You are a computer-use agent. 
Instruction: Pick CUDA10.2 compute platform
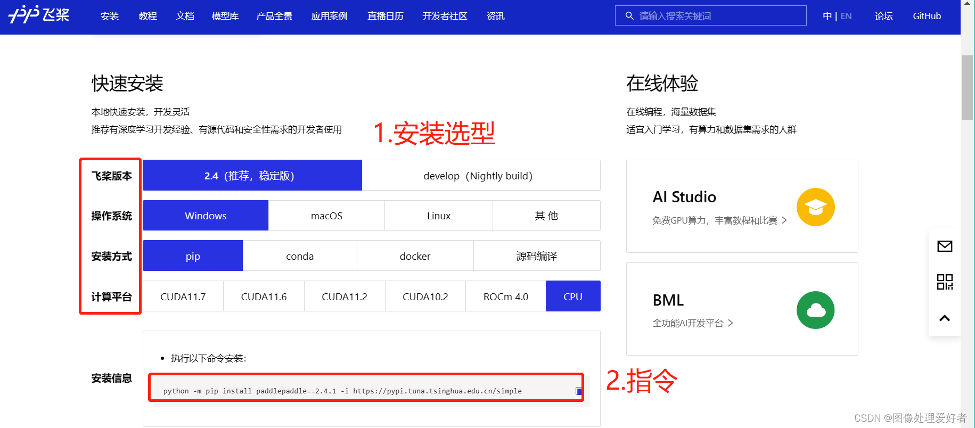[425, 297]
